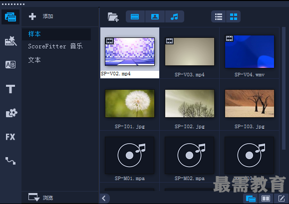Toggle the show photos filter
The image size is (289, 204).
click(x=155, y=17)
